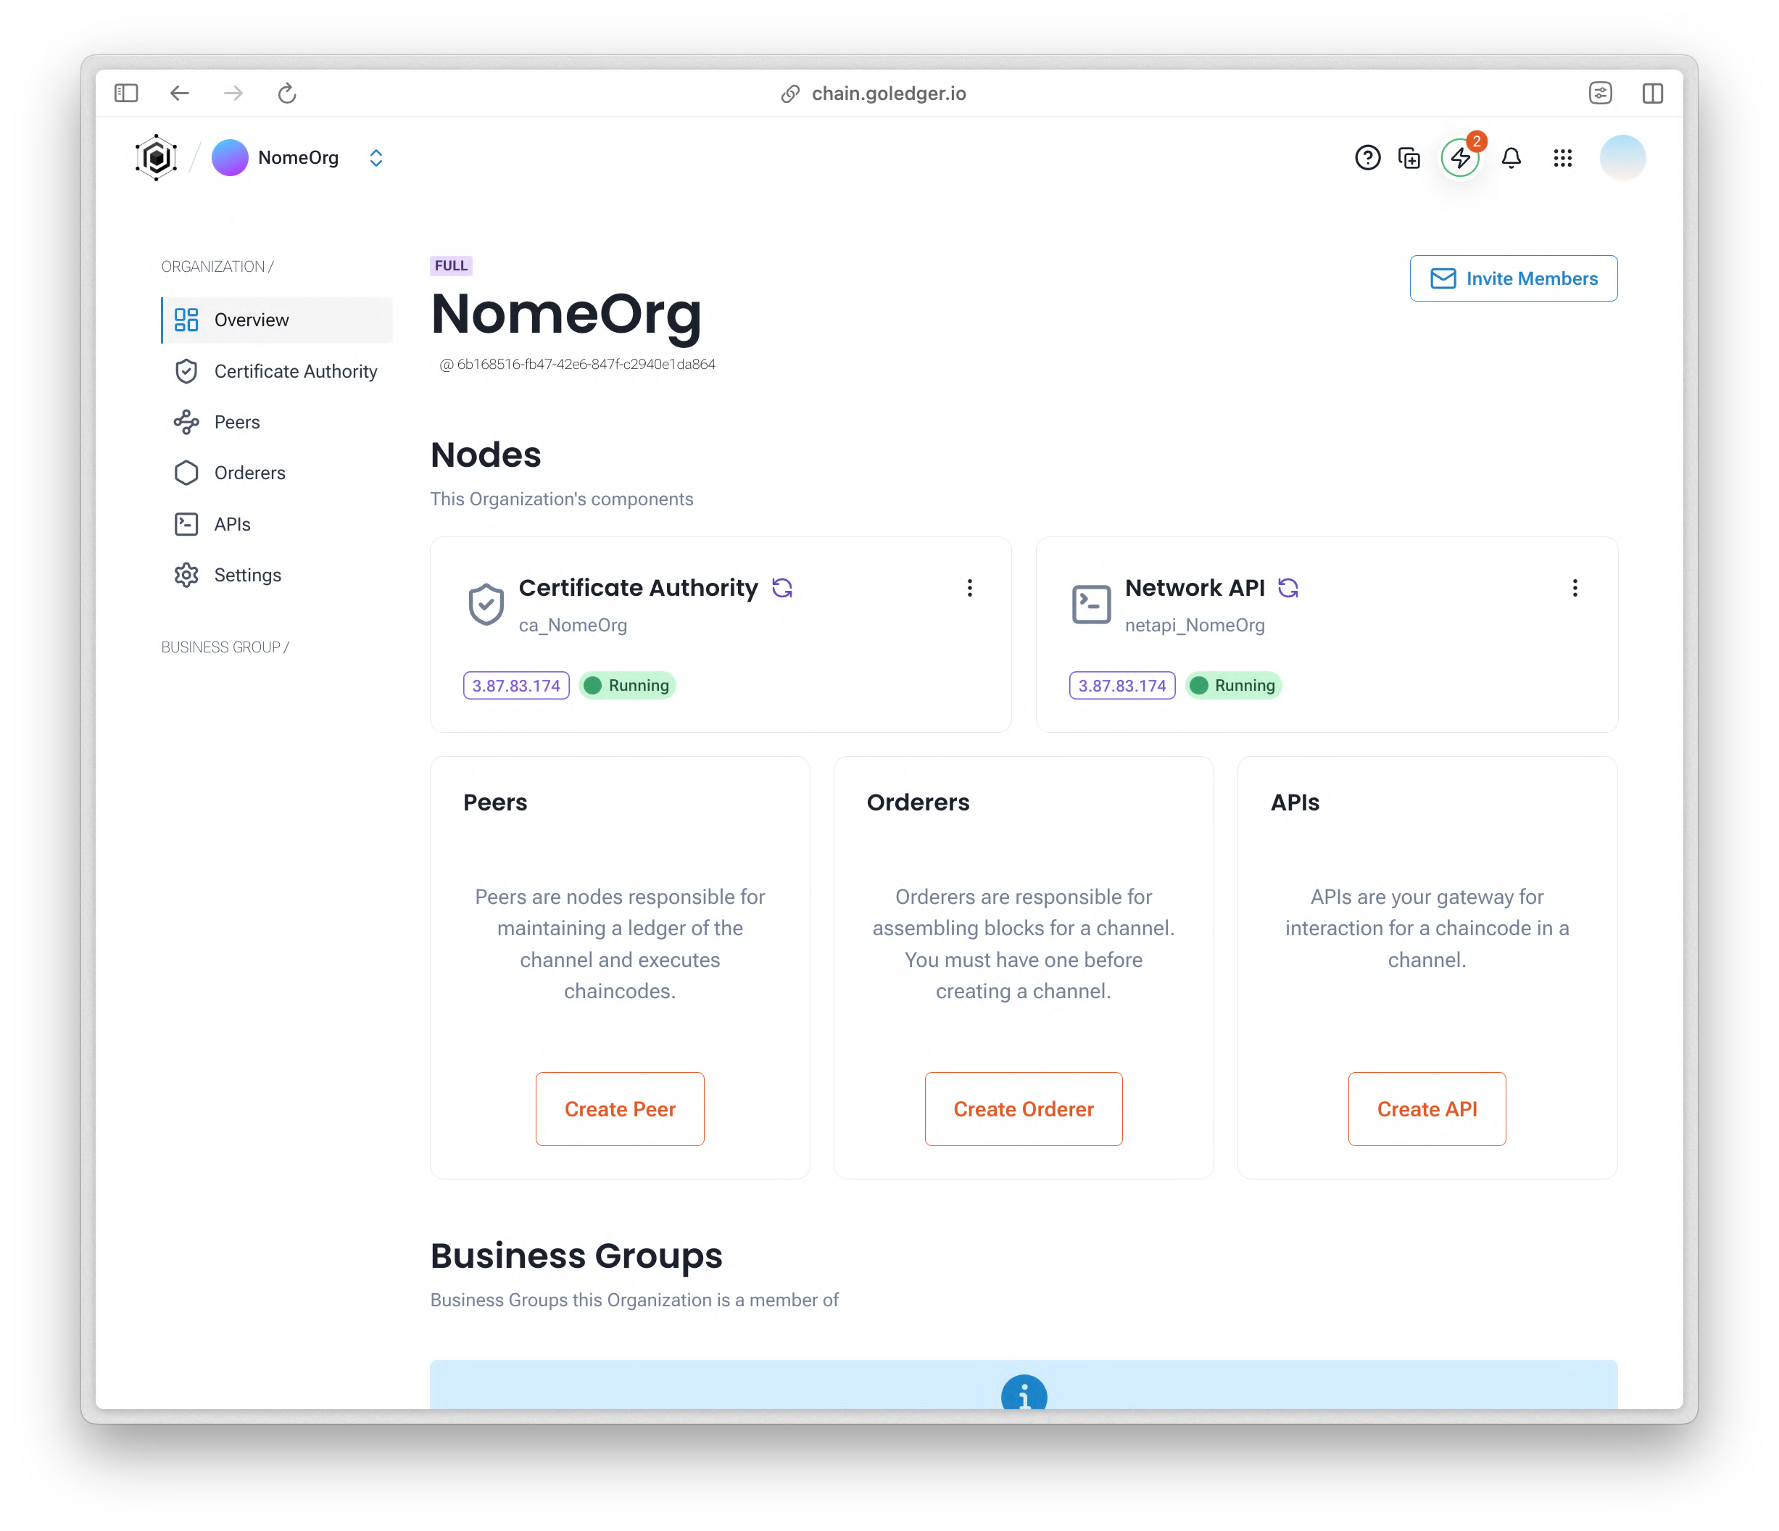
Task: Click the GoLedger hexagon logo
Action: [x=157, y=158]
